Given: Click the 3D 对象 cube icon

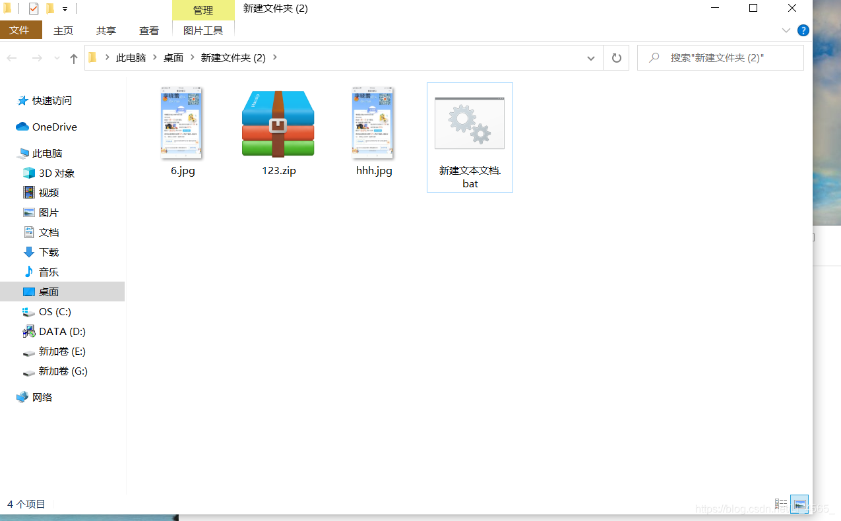Looking at the screenshot, I should (x=29, y=173).
